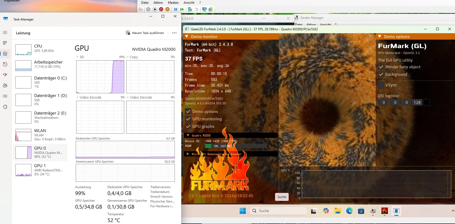Expand Microsoft Remote Display Adapter section
Screen dimensions: 455x224
pyautogui.click(x=188, y=154)
